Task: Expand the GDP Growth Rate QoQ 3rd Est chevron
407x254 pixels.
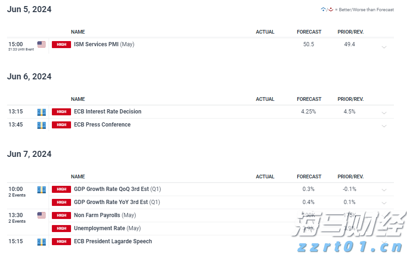Action: click(x=384, y=190)
